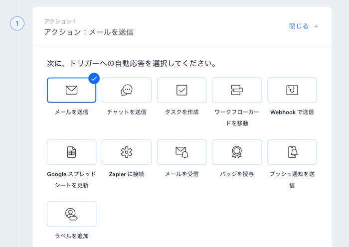Click the メールを受信 label text
Screen dimensions: 349x247
[x=182, y=174]
